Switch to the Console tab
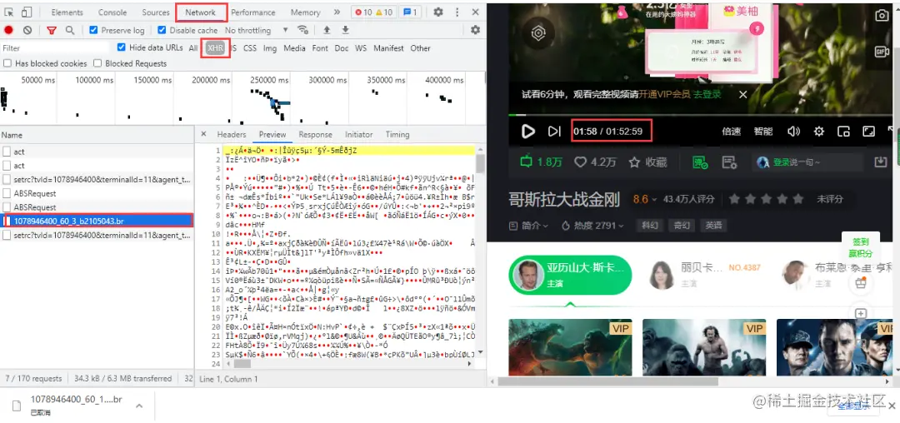Viewport: 900px width, 423px height. (x=112, y=12)
